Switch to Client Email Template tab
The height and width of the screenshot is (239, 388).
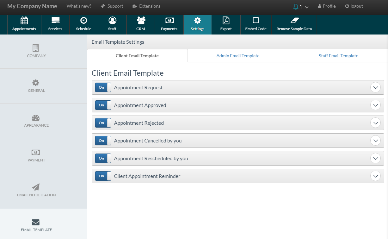[x=137, y=56]
